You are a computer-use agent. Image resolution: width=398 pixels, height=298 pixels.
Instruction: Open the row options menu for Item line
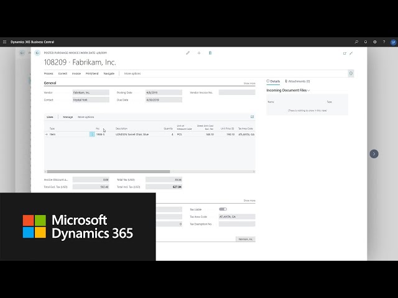coord(92,134)
